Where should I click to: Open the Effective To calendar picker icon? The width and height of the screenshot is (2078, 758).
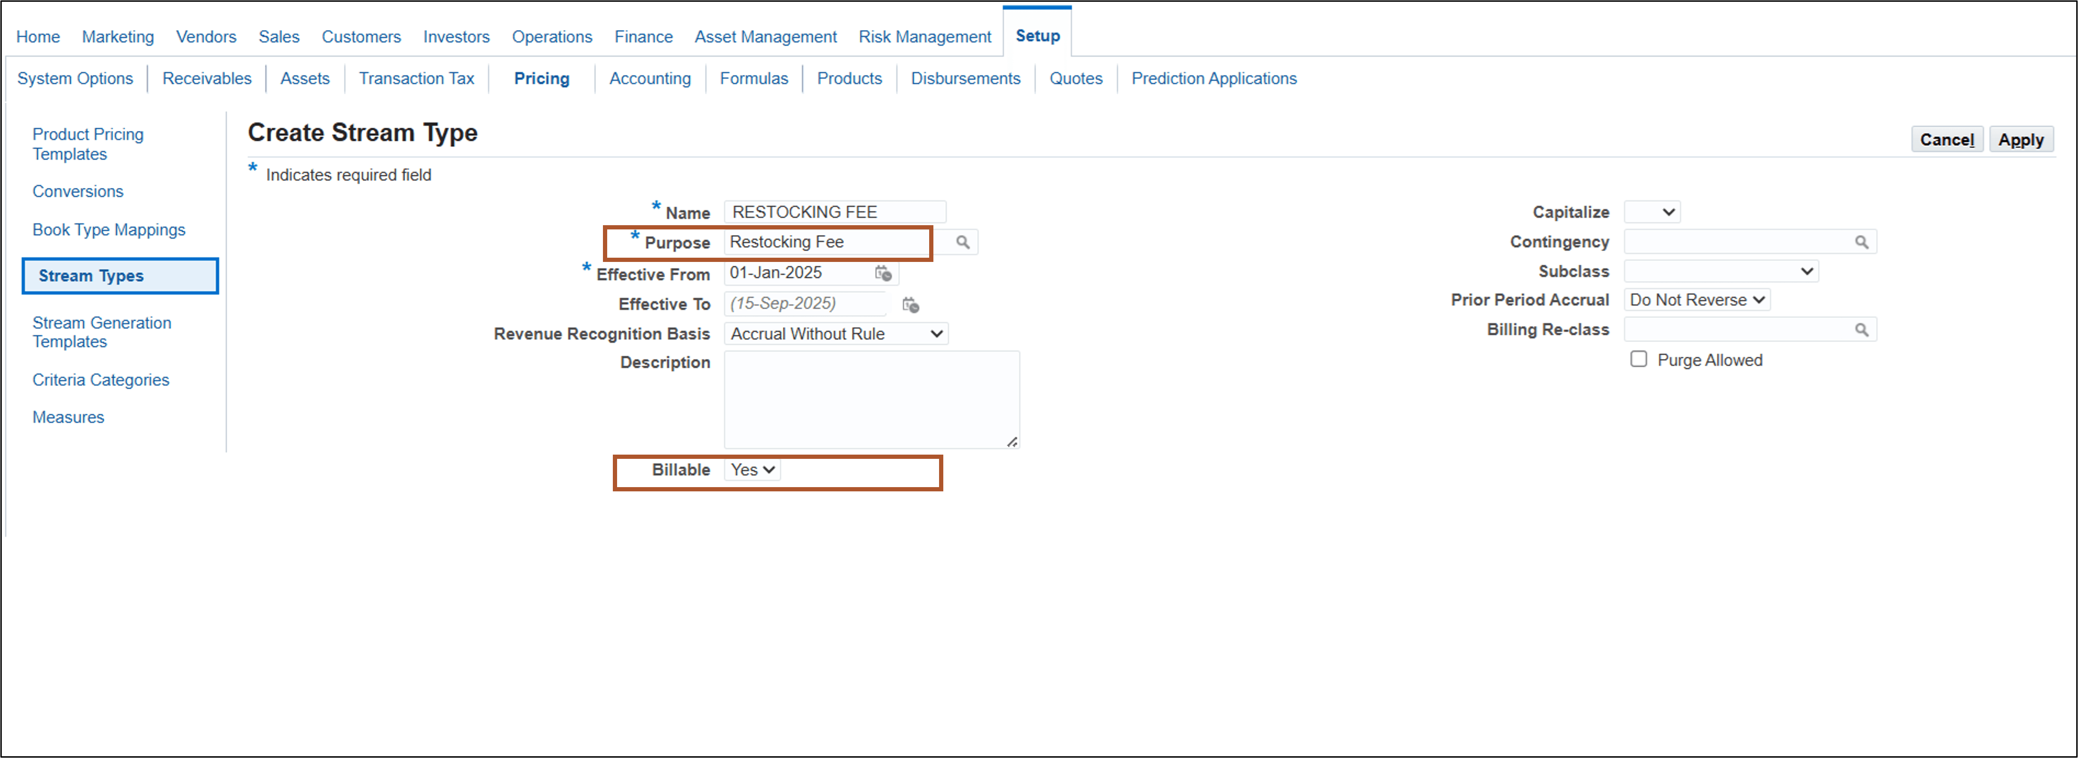(910, 304)
